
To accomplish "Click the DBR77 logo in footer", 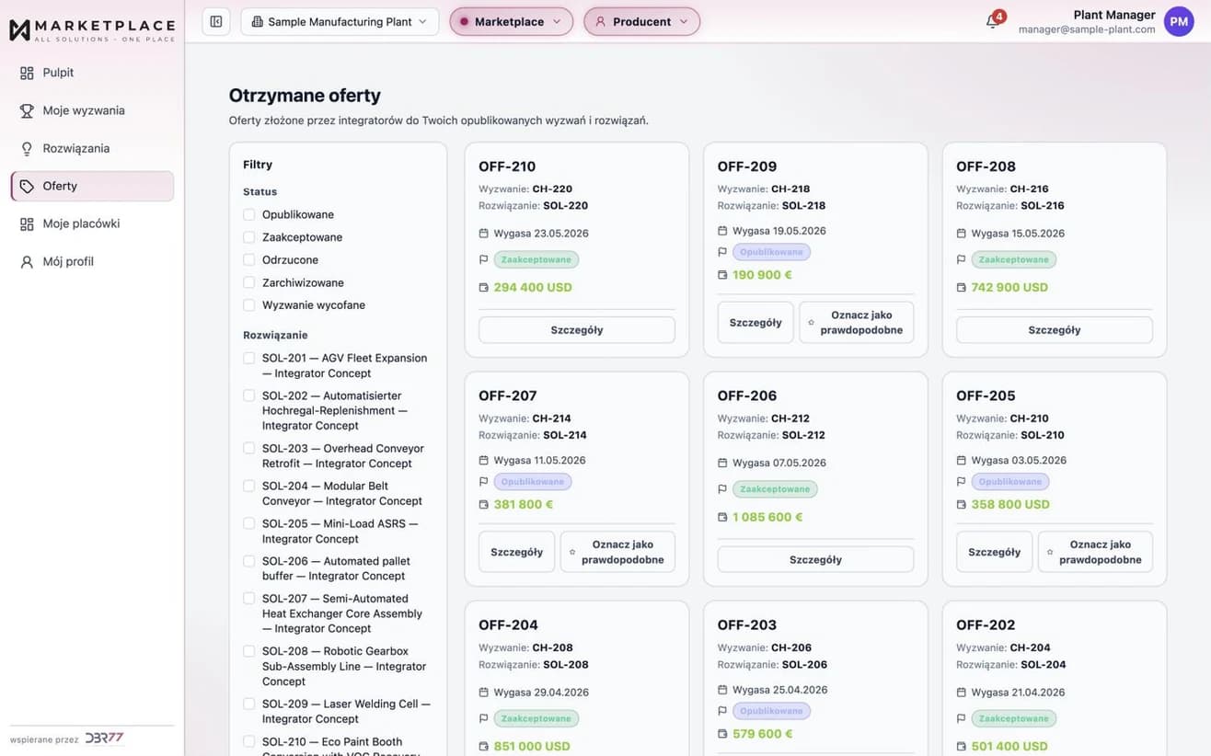I will tap(104, 739).
